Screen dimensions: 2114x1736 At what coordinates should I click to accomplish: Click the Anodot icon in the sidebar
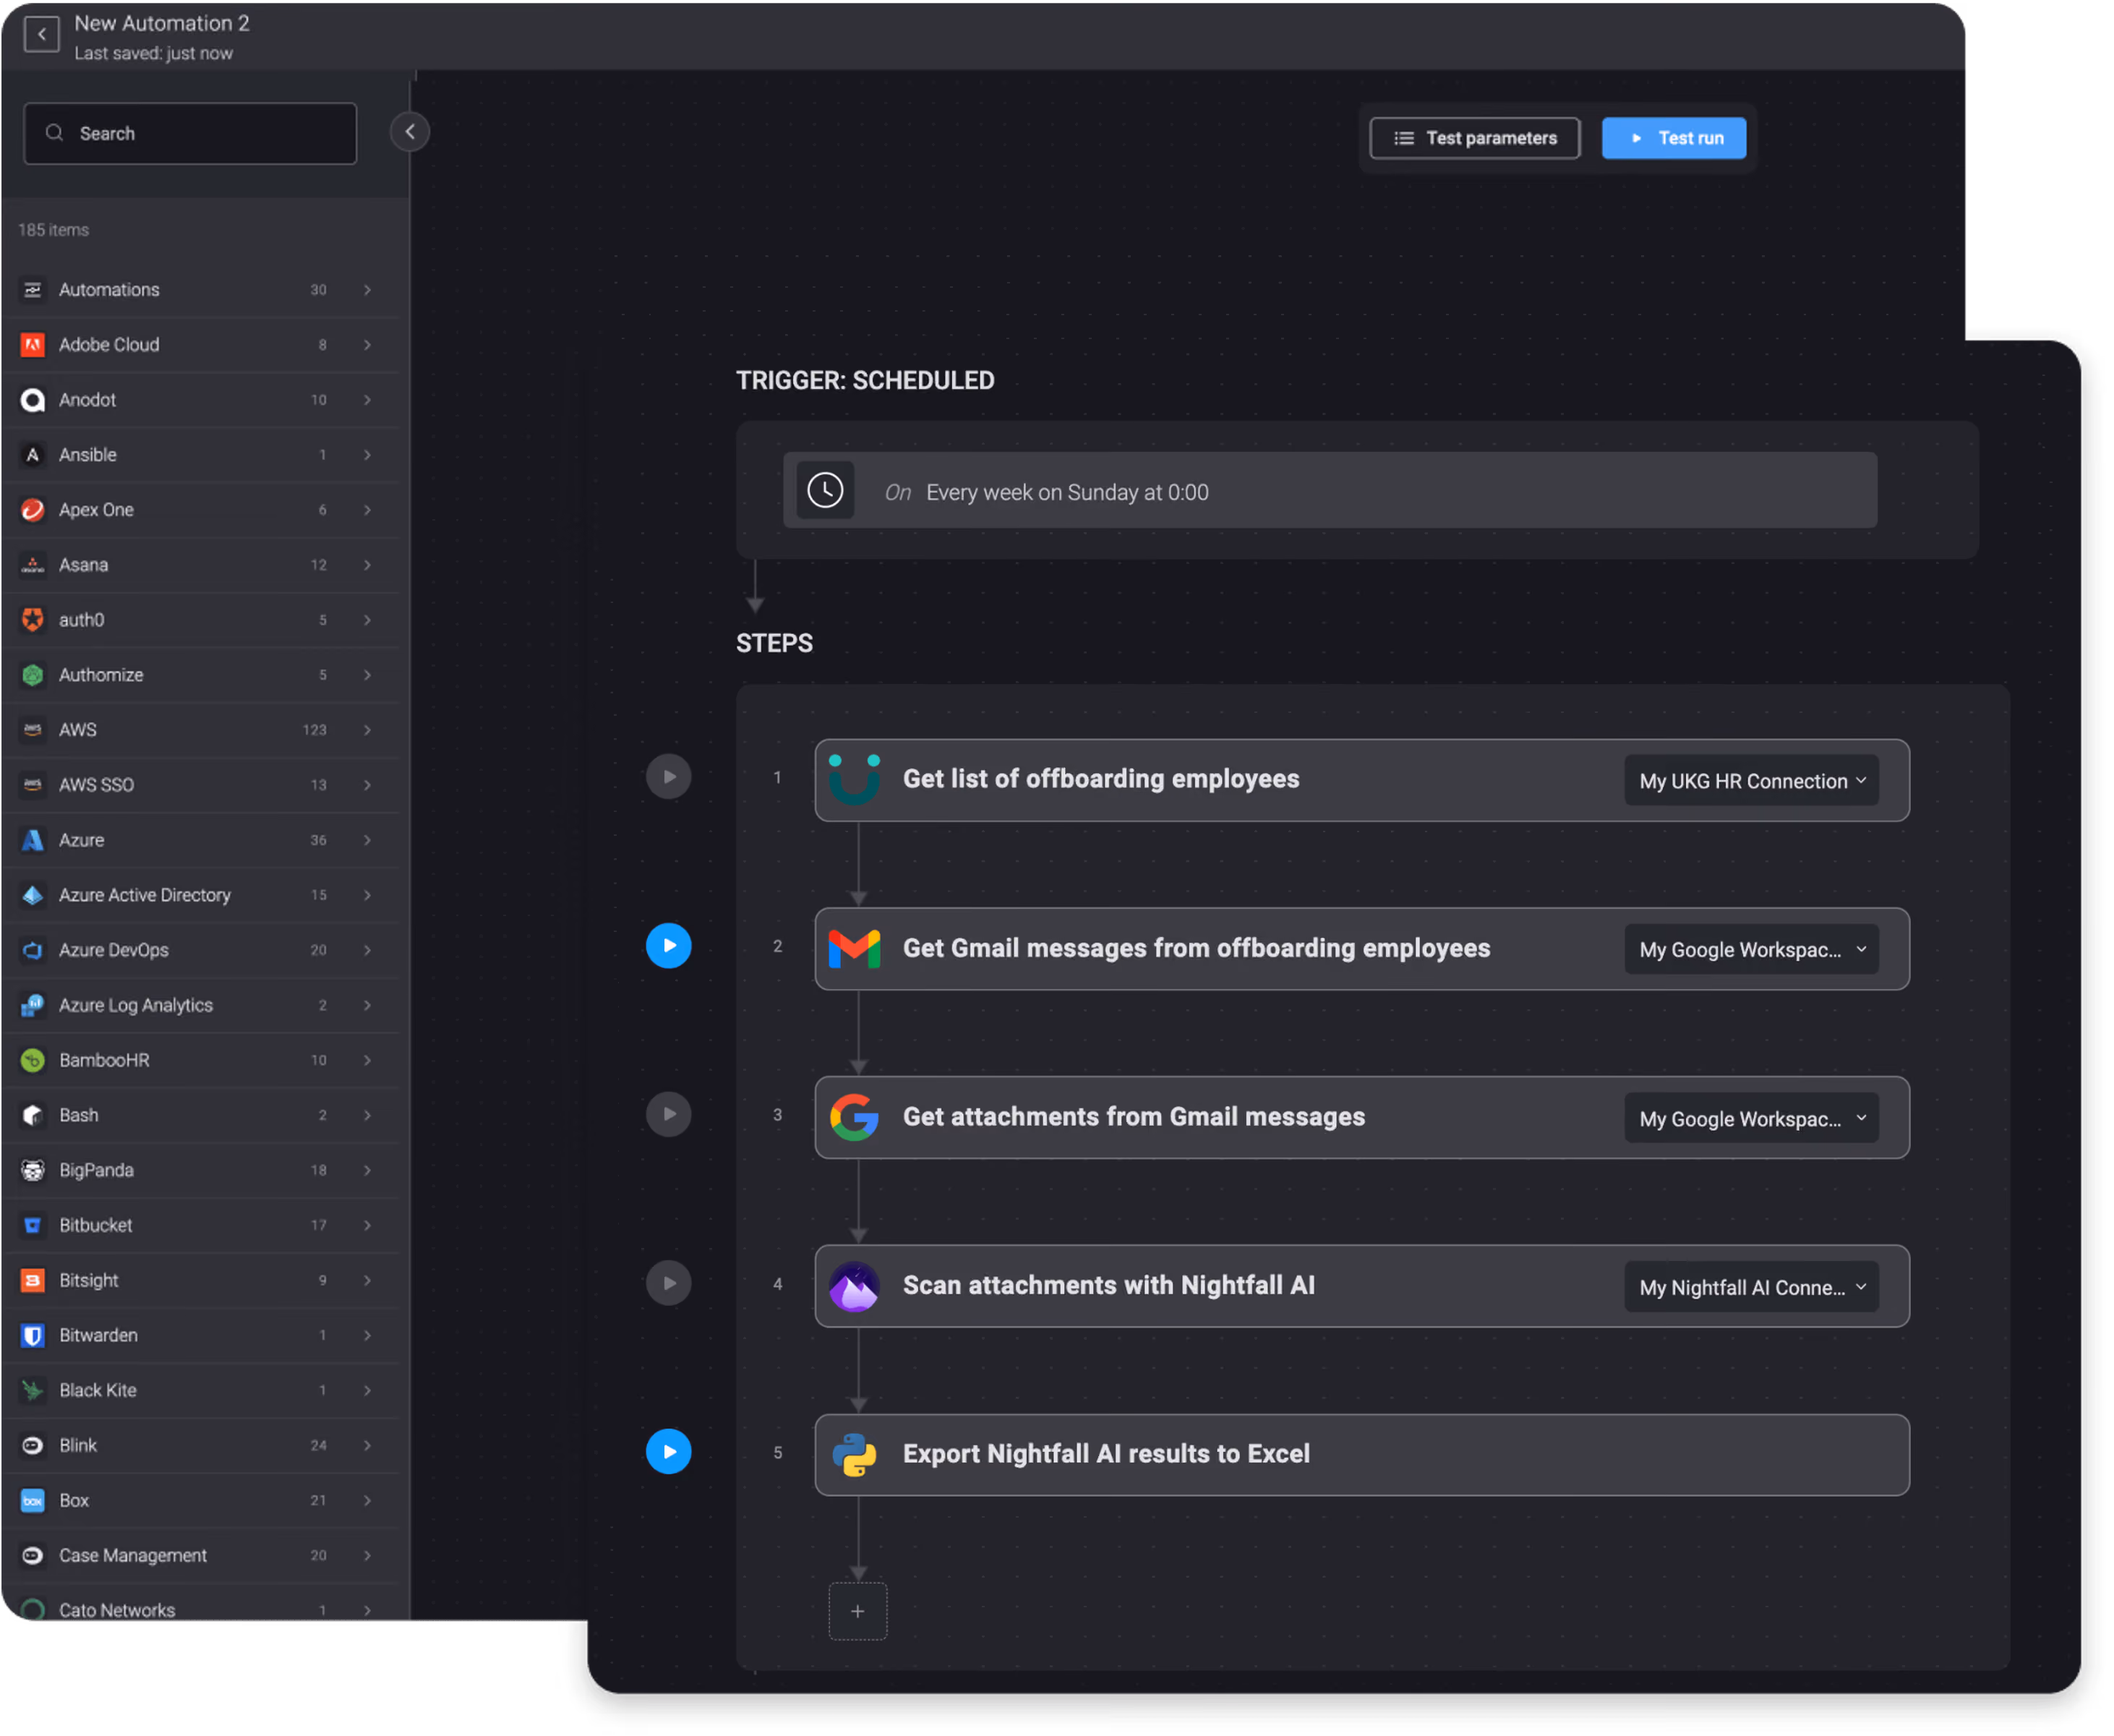(x=33, y=400)
